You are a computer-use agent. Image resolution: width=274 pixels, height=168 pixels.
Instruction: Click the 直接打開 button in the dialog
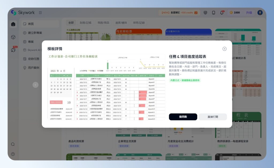click(213, 117)
